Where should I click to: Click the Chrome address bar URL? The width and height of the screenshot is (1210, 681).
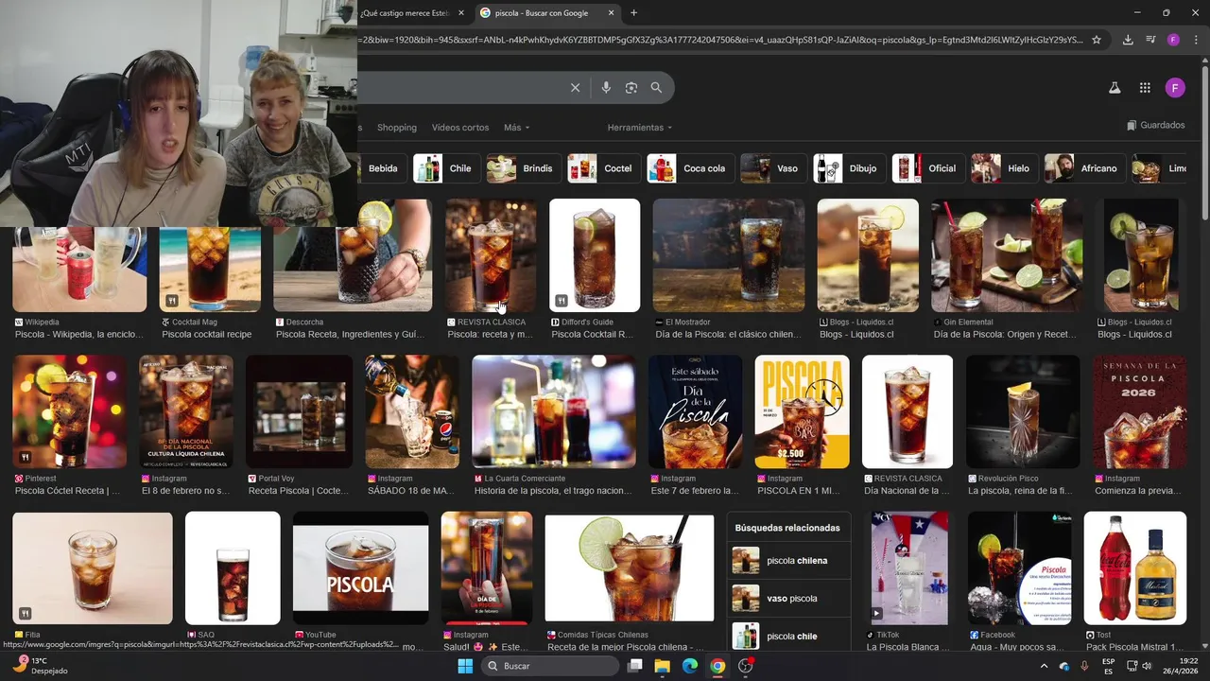click(720, 40)
